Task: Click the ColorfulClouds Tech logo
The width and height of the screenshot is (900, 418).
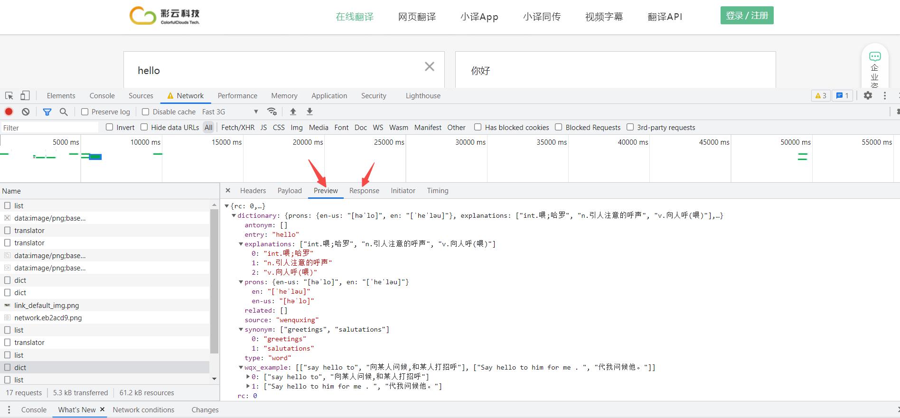Action: pyautogui.click(x=165, y=16)
